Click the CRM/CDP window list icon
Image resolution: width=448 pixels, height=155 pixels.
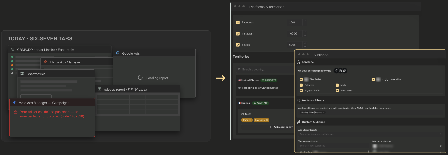(x=13, y=49)
